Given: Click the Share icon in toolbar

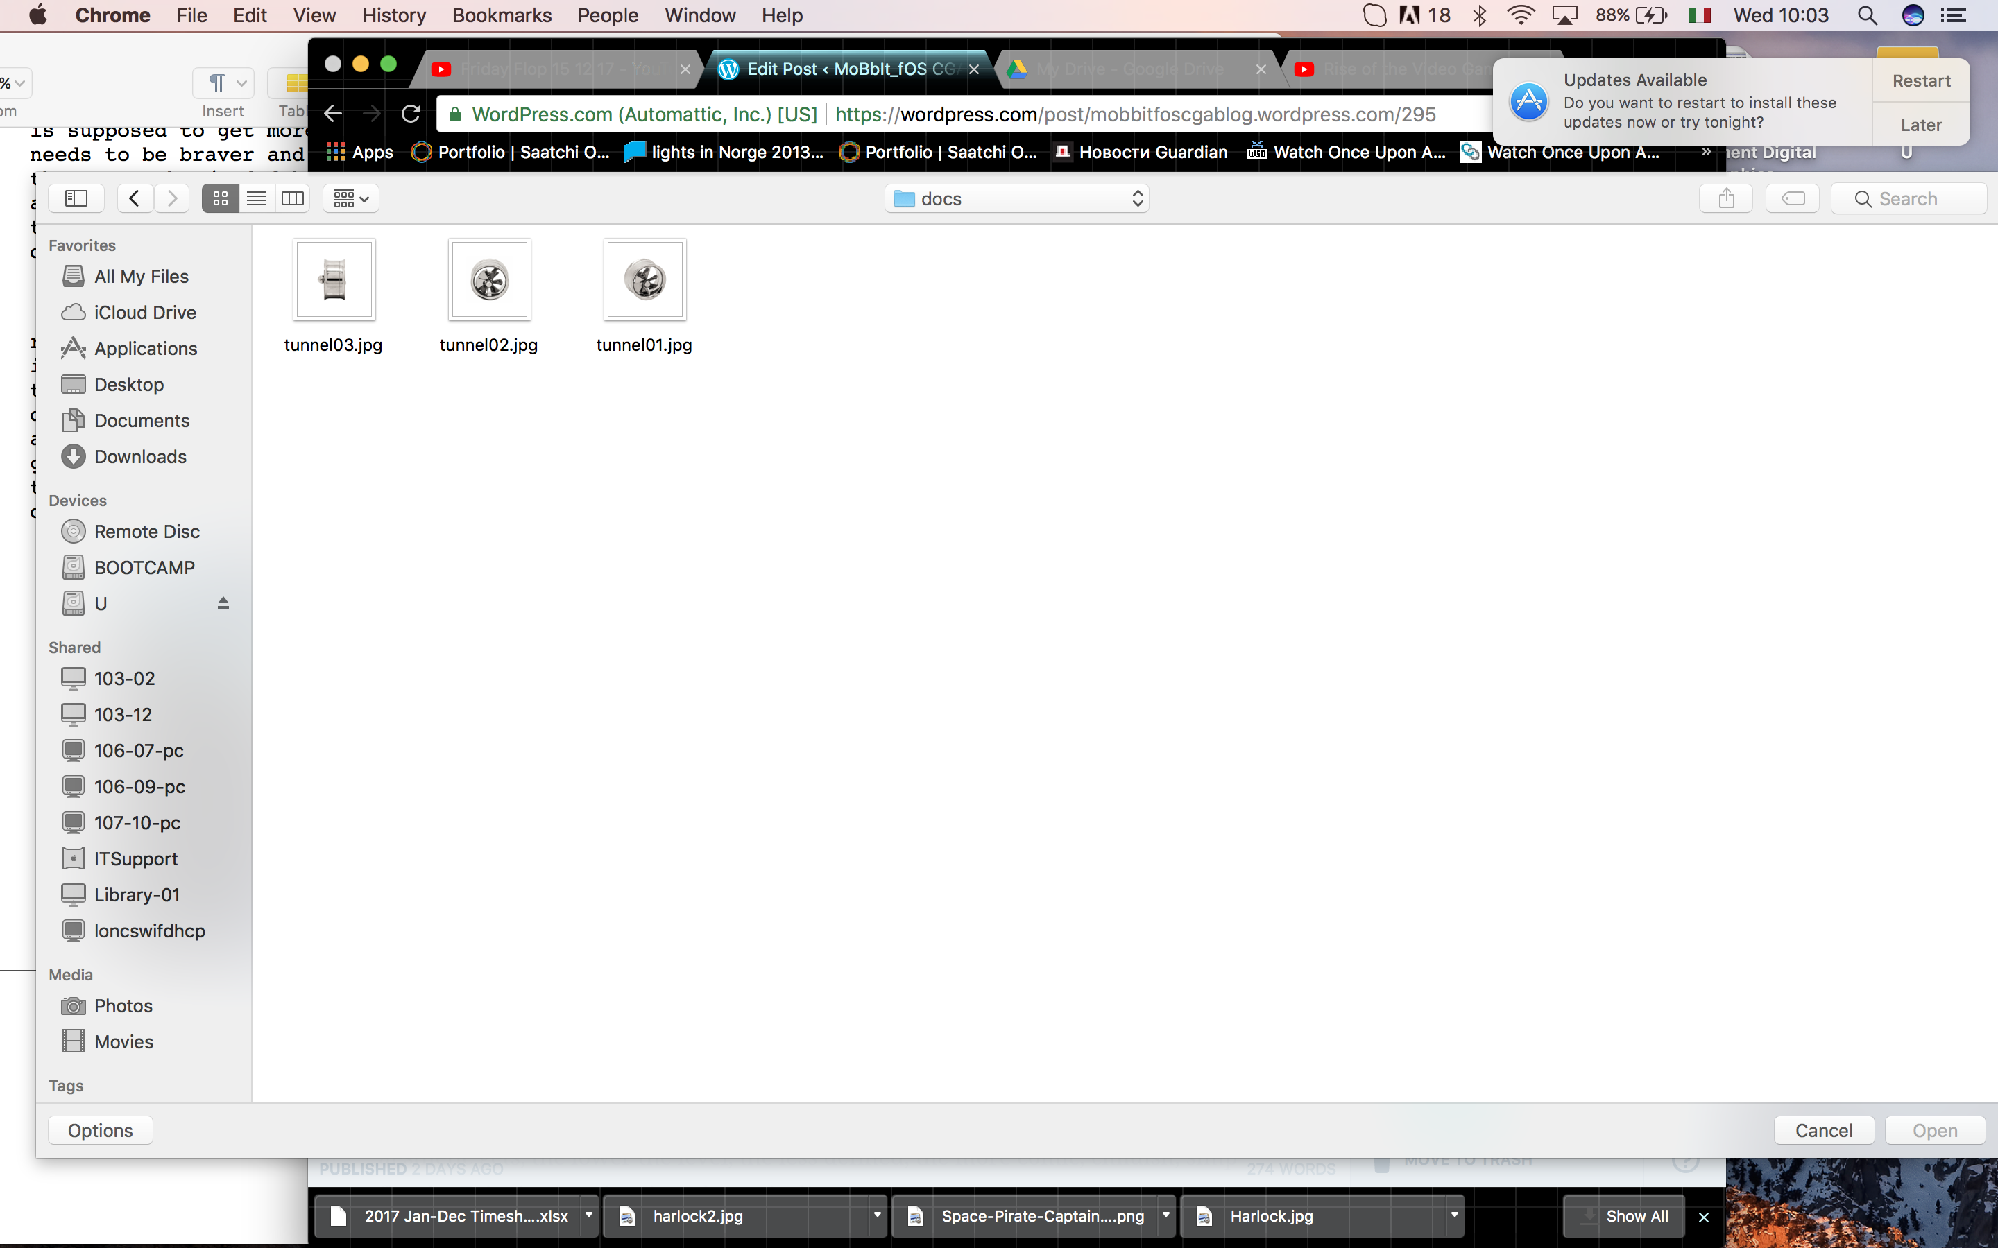Looking at the screenshot, I should coord(1725,198).
